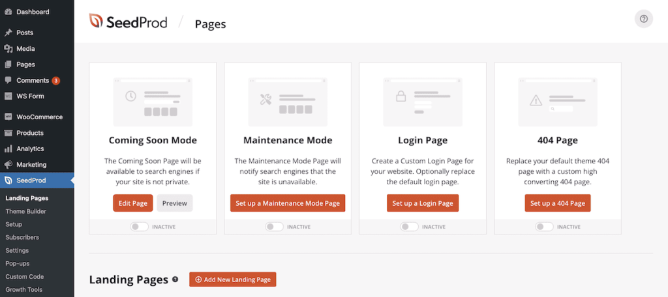Click the 404 Page card title

(558, 141)
